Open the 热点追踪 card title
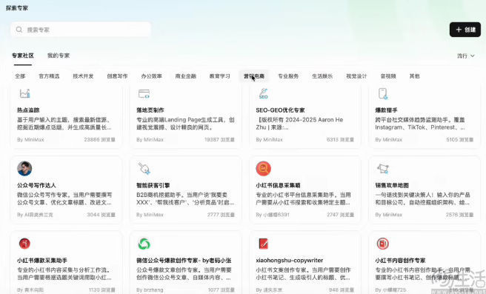Screen dimensions: 486x294 28,110
